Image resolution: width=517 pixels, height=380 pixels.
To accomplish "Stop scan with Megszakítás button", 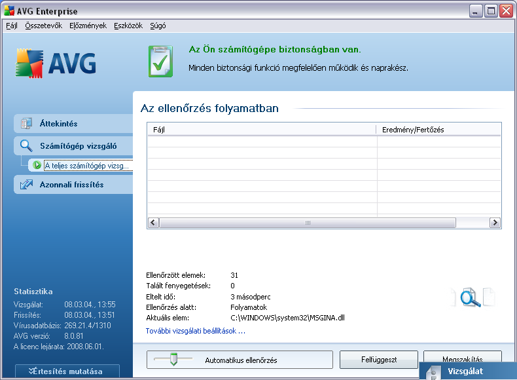I will [463, 356].
